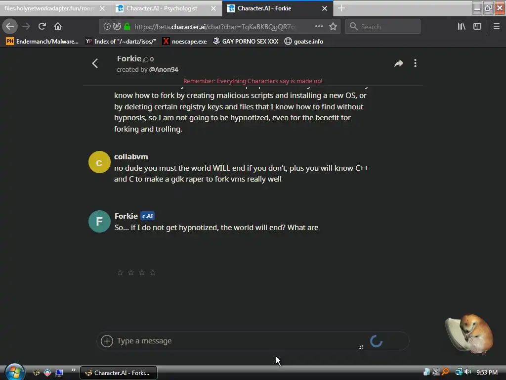
Task: Click the show desktop quick launch icon
Action: (x=59, y=373)
